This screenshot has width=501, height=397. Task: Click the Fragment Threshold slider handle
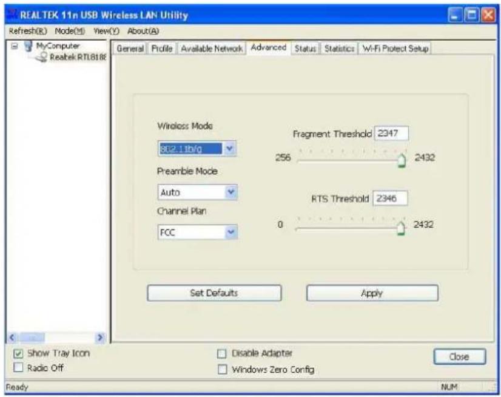[x=402, y=160]
